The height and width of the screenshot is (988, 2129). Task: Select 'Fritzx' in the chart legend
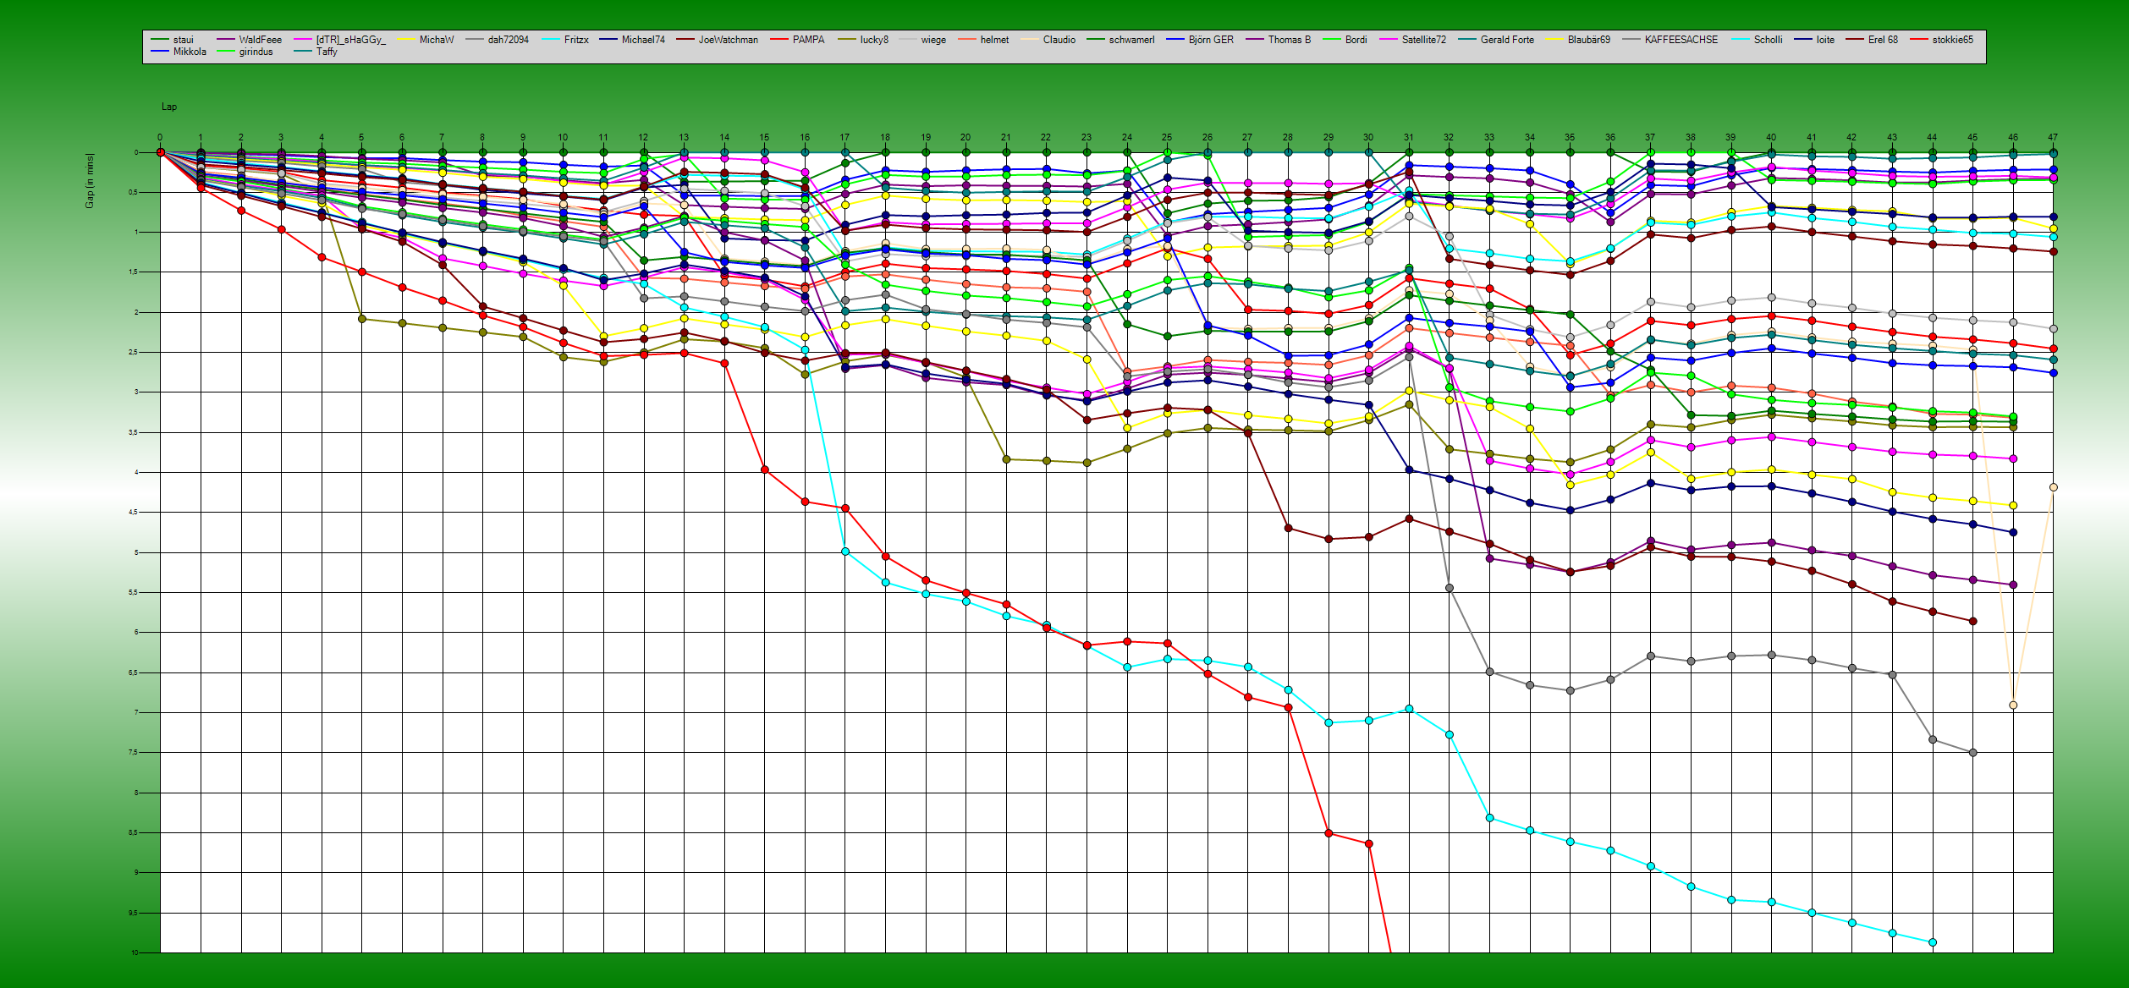[575, 40]
